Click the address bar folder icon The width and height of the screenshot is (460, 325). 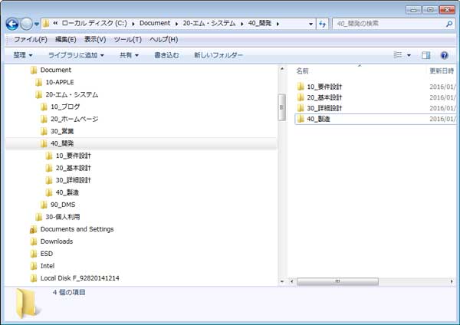tap(46, 24)
